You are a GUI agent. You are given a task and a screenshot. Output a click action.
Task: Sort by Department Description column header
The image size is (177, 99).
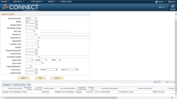110,88
